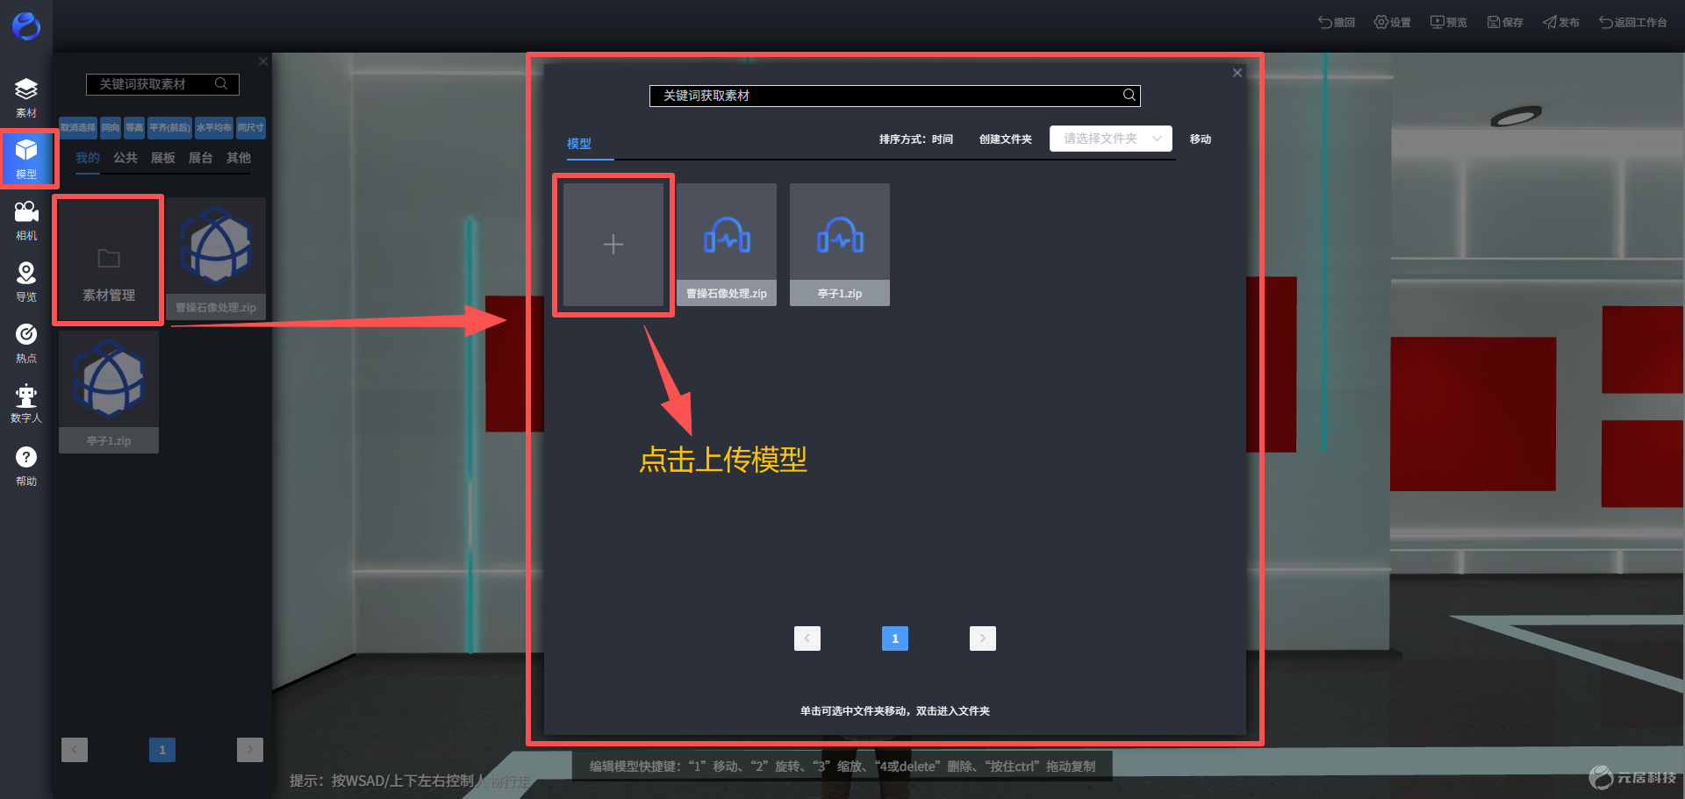Click the 取消选择 deselect button
1685x799 pixels.
point(78,128)
